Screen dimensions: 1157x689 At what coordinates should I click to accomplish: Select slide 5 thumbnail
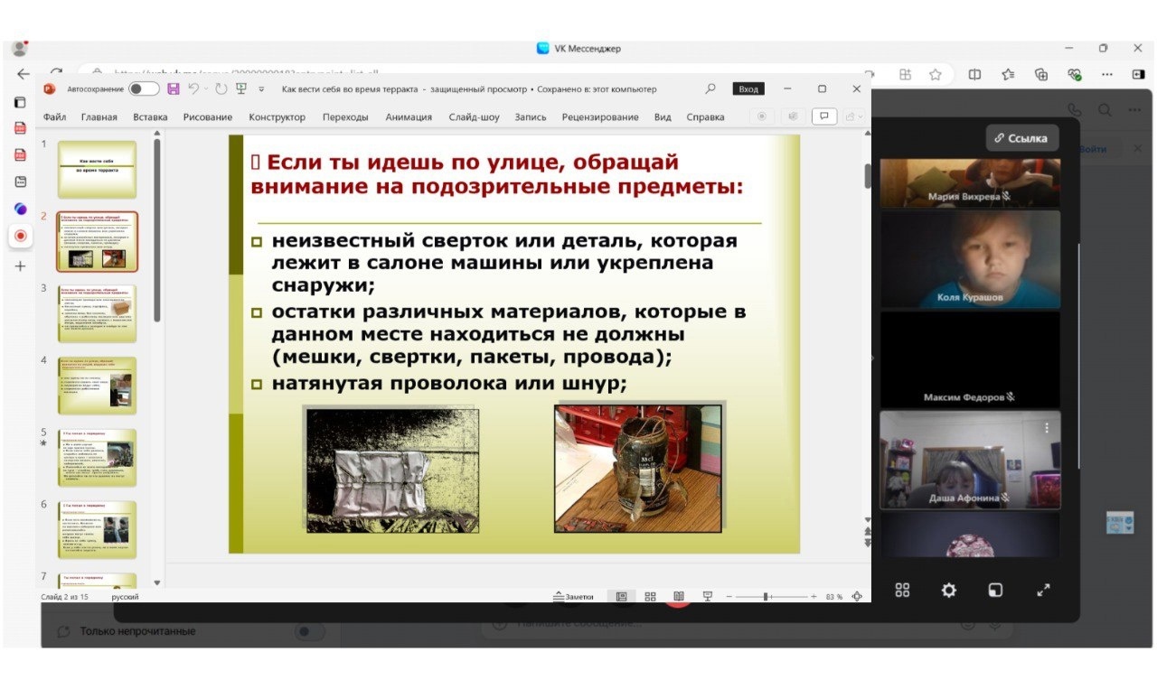[97, 458]
